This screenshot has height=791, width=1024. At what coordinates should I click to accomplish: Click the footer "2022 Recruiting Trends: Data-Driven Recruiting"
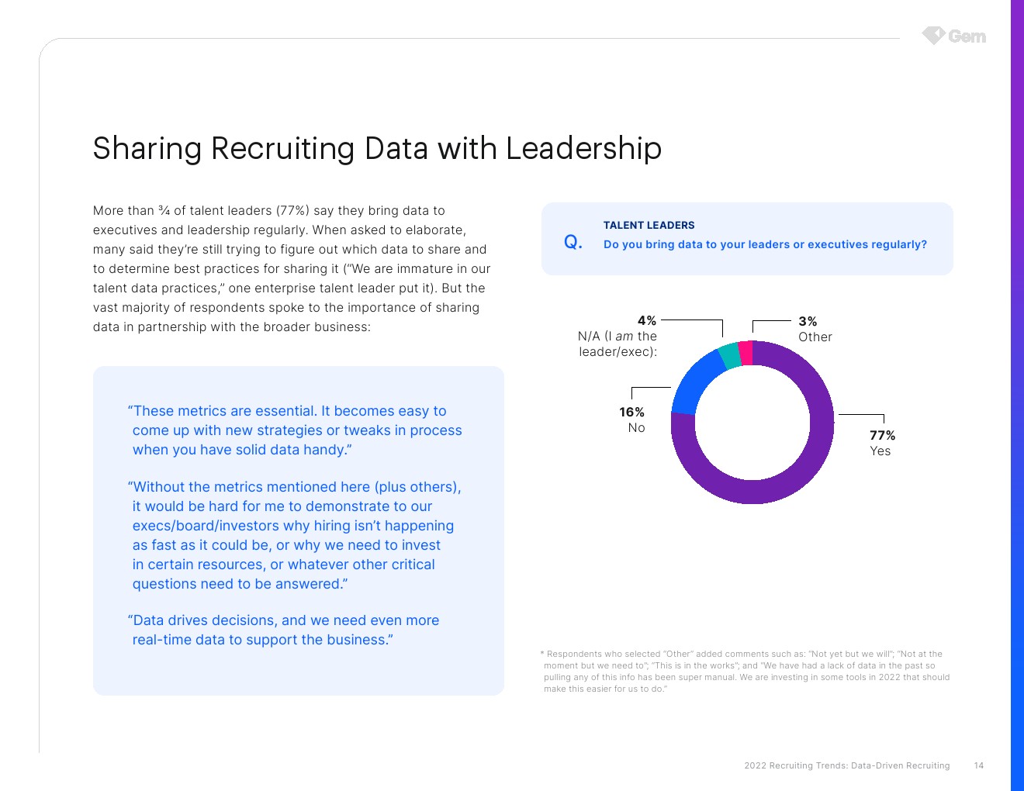coord(846,765)
